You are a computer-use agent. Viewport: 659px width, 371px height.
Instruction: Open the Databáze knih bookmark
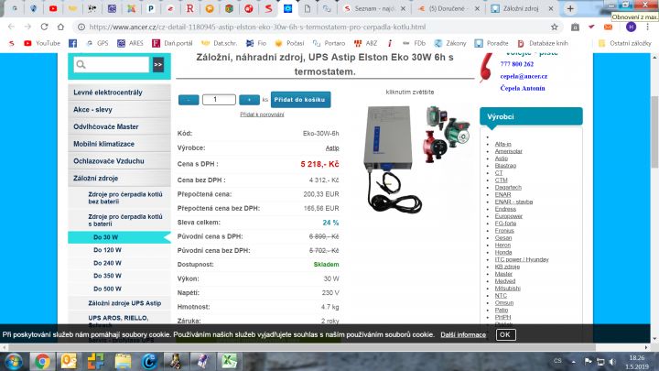[543, 43]
